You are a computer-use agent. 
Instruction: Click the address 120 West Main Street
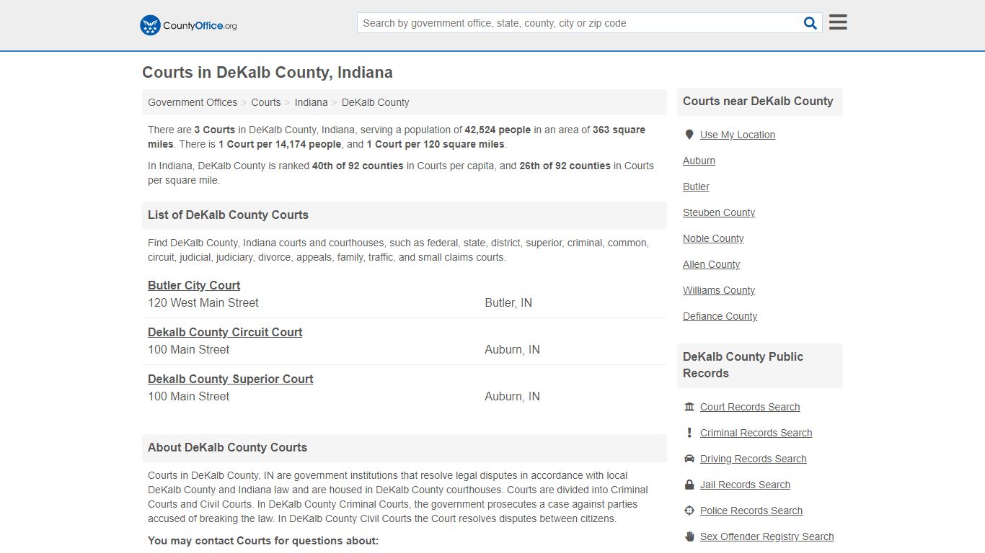(x=203, y=303)
